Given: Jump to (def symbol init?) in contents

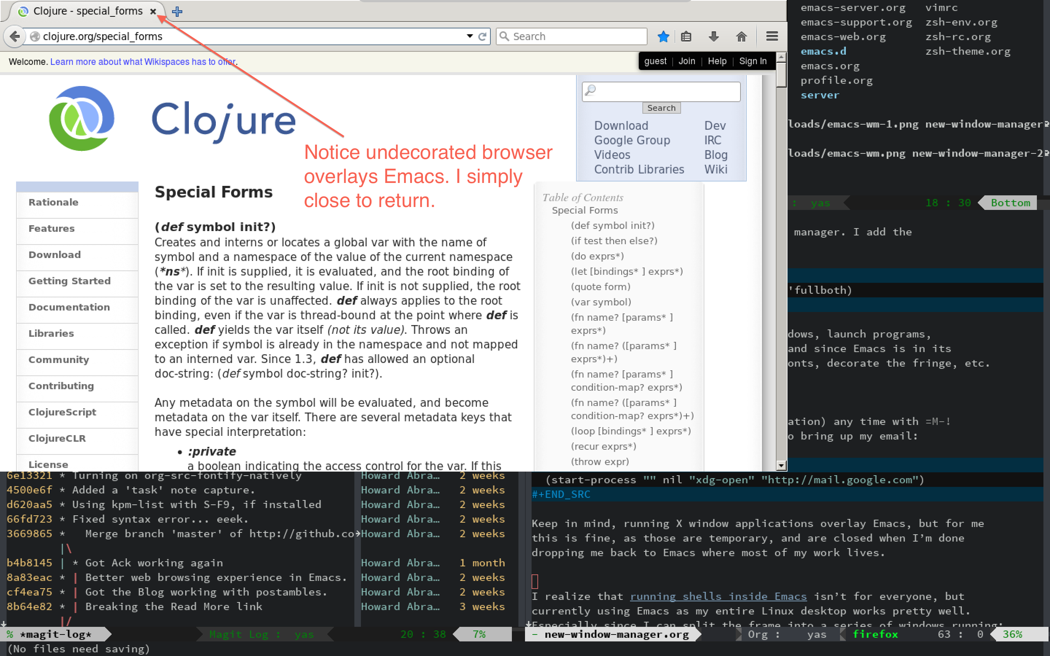Looking at the screenshot, I should pyautogui.click(x=612, y=226).
